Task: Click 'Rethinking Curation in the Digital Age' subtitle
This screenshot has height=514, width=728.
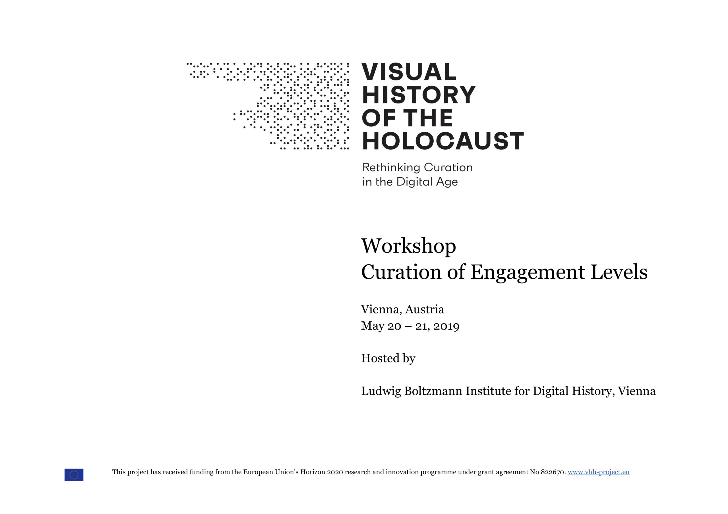Action: tap(417, 175)
